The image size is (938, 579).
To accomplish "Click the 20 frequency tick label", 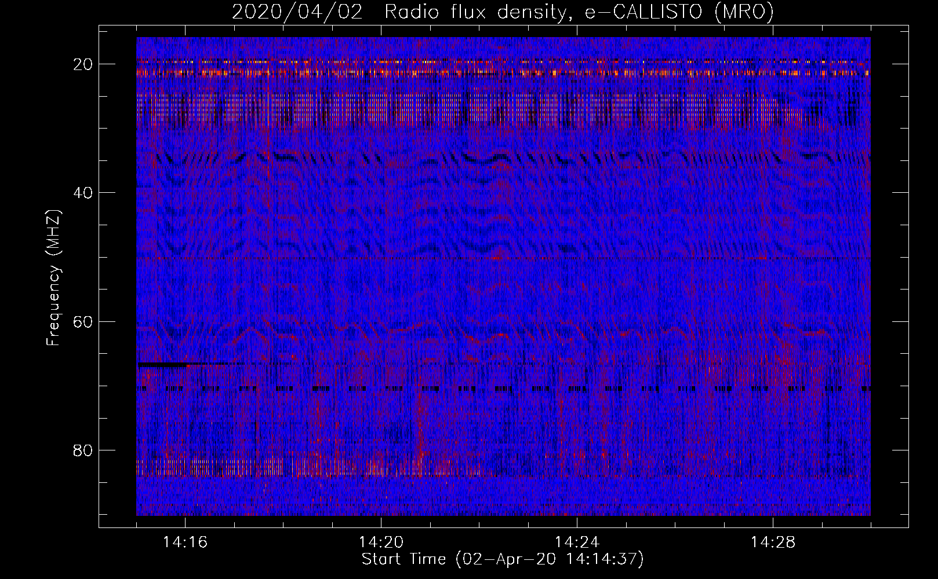I will (x=83, y=64).
